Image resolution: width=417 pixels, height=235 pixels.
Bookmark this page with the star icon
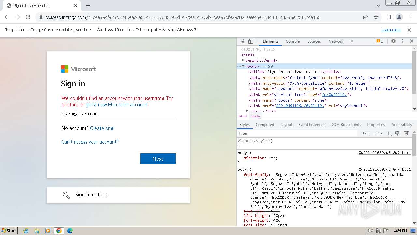tap(376, 17)
